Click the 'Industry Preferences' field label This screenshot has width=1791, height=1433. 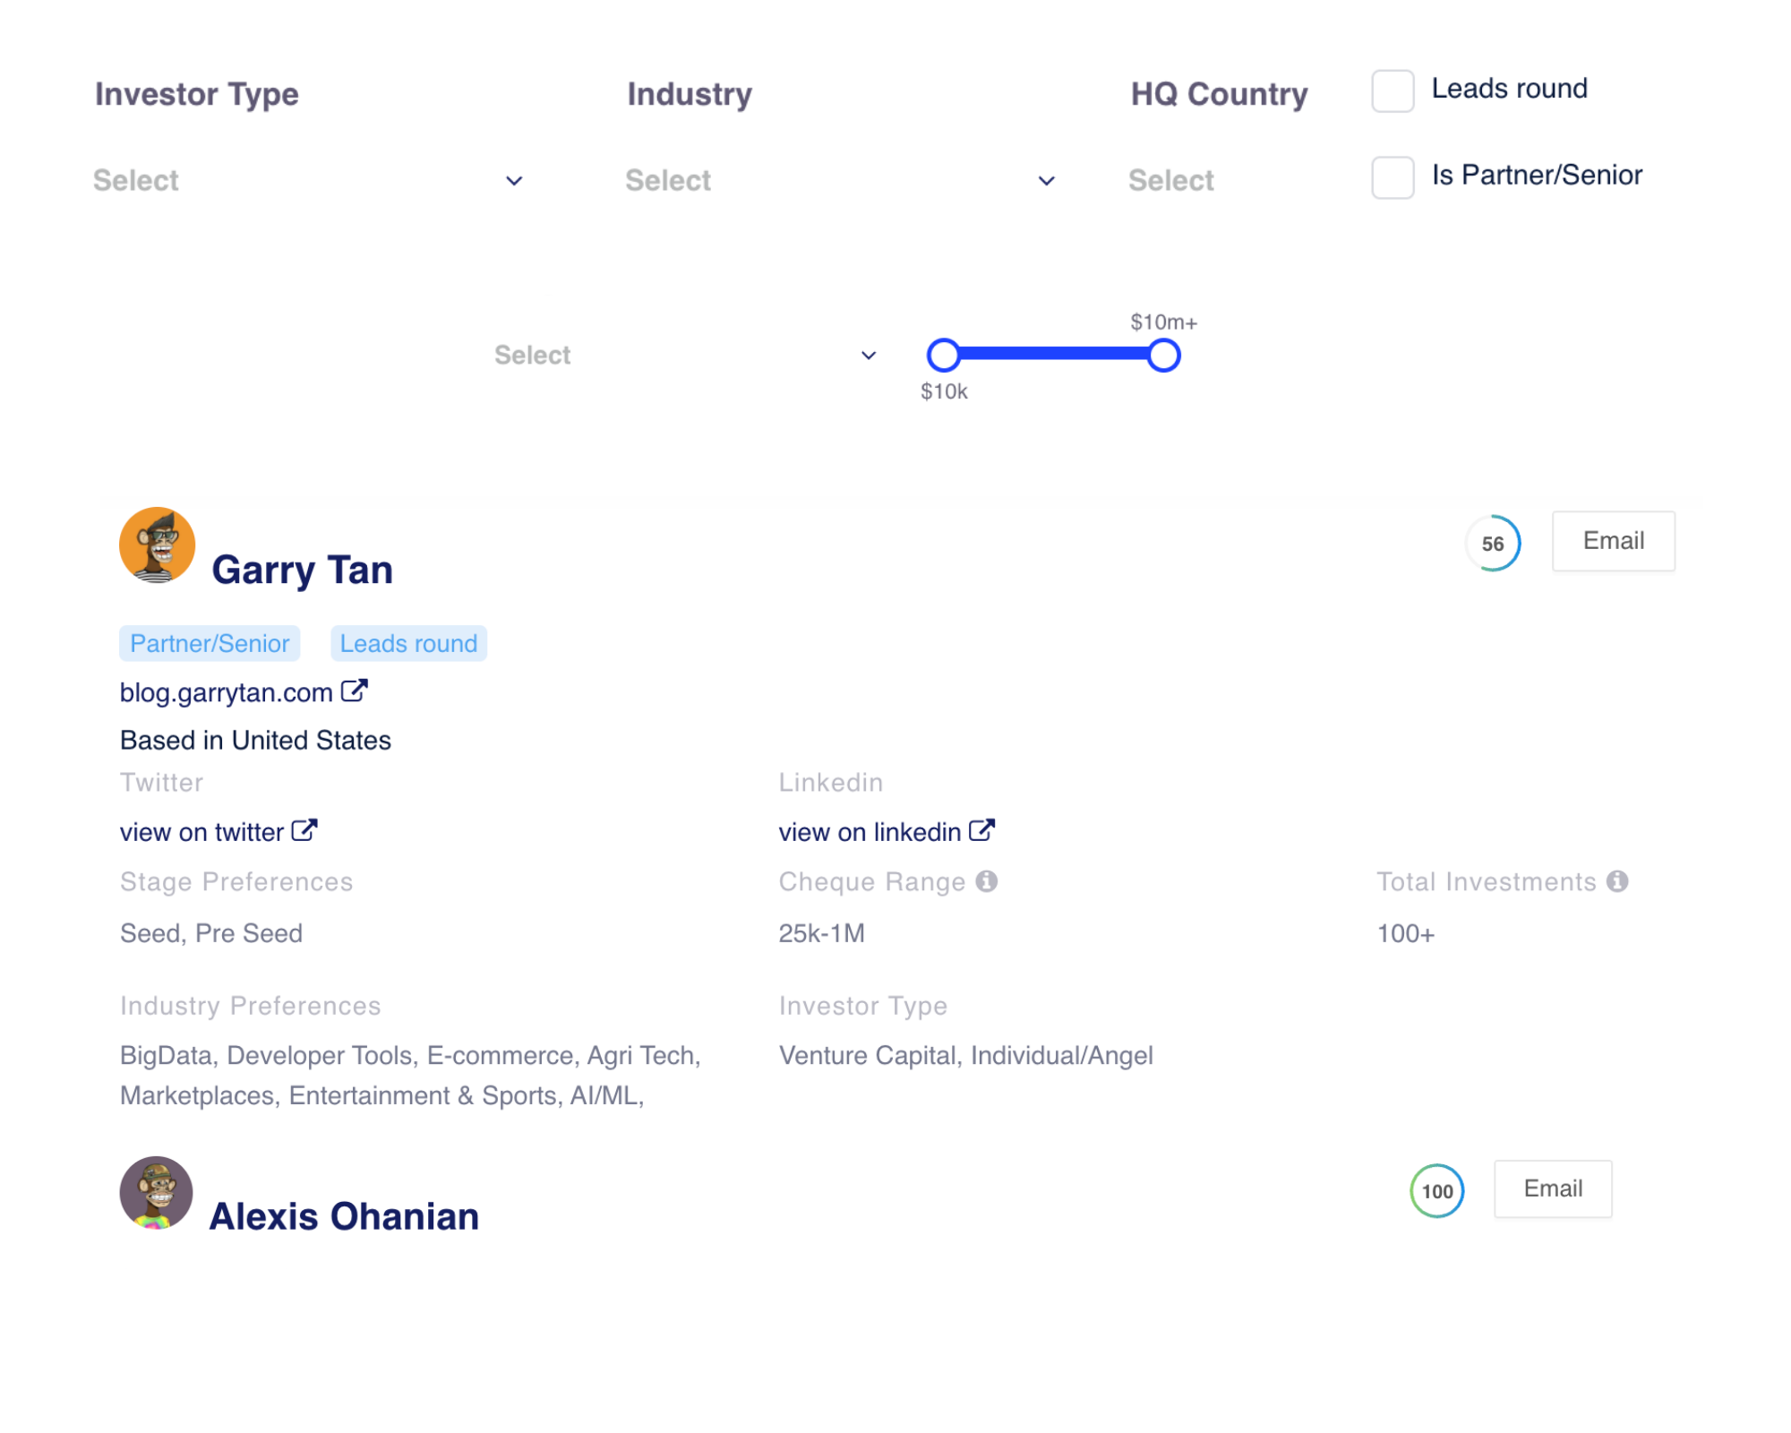pos(251,1006)
